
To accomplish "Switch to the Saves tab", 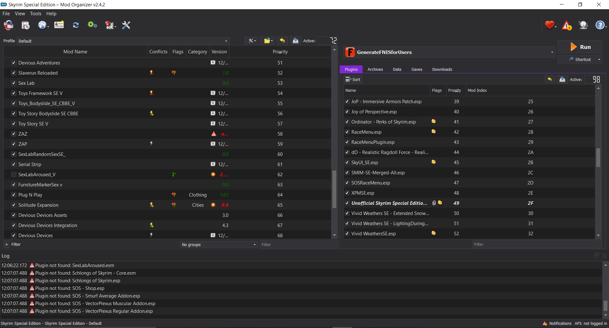I will [x=417, y=69].
